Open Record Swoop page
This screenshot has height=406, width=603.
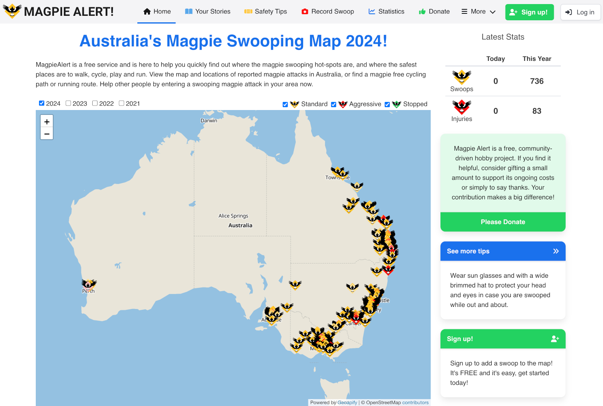tap(328, 11)
